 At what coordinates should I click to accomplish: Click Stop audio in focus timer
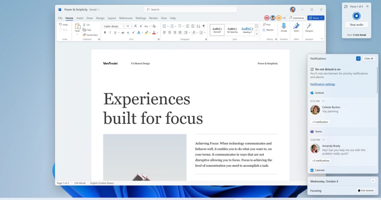click(356, 24)
